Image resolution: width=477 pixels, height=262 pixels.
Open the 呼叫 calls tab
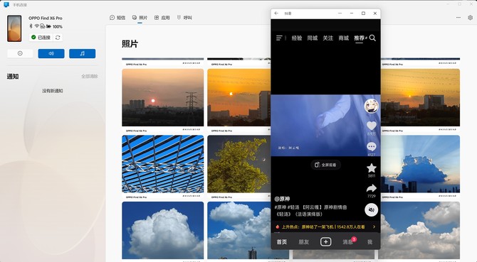[184, 18]
